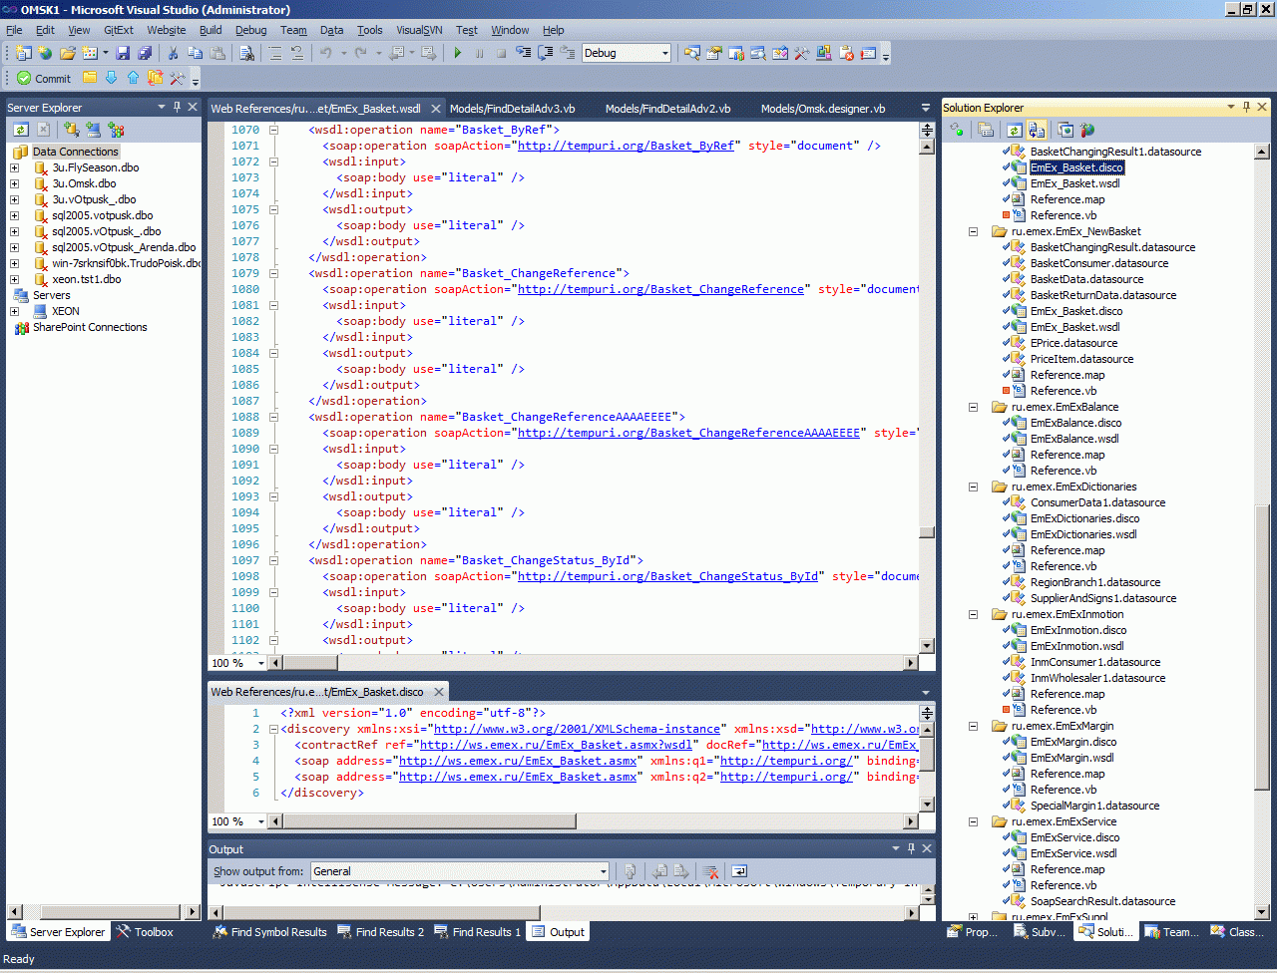The height and width of the screenshot is (973, 1277).
Task: Click the Refresh icon in Solution Explorer
Action: coord(1015,130)
